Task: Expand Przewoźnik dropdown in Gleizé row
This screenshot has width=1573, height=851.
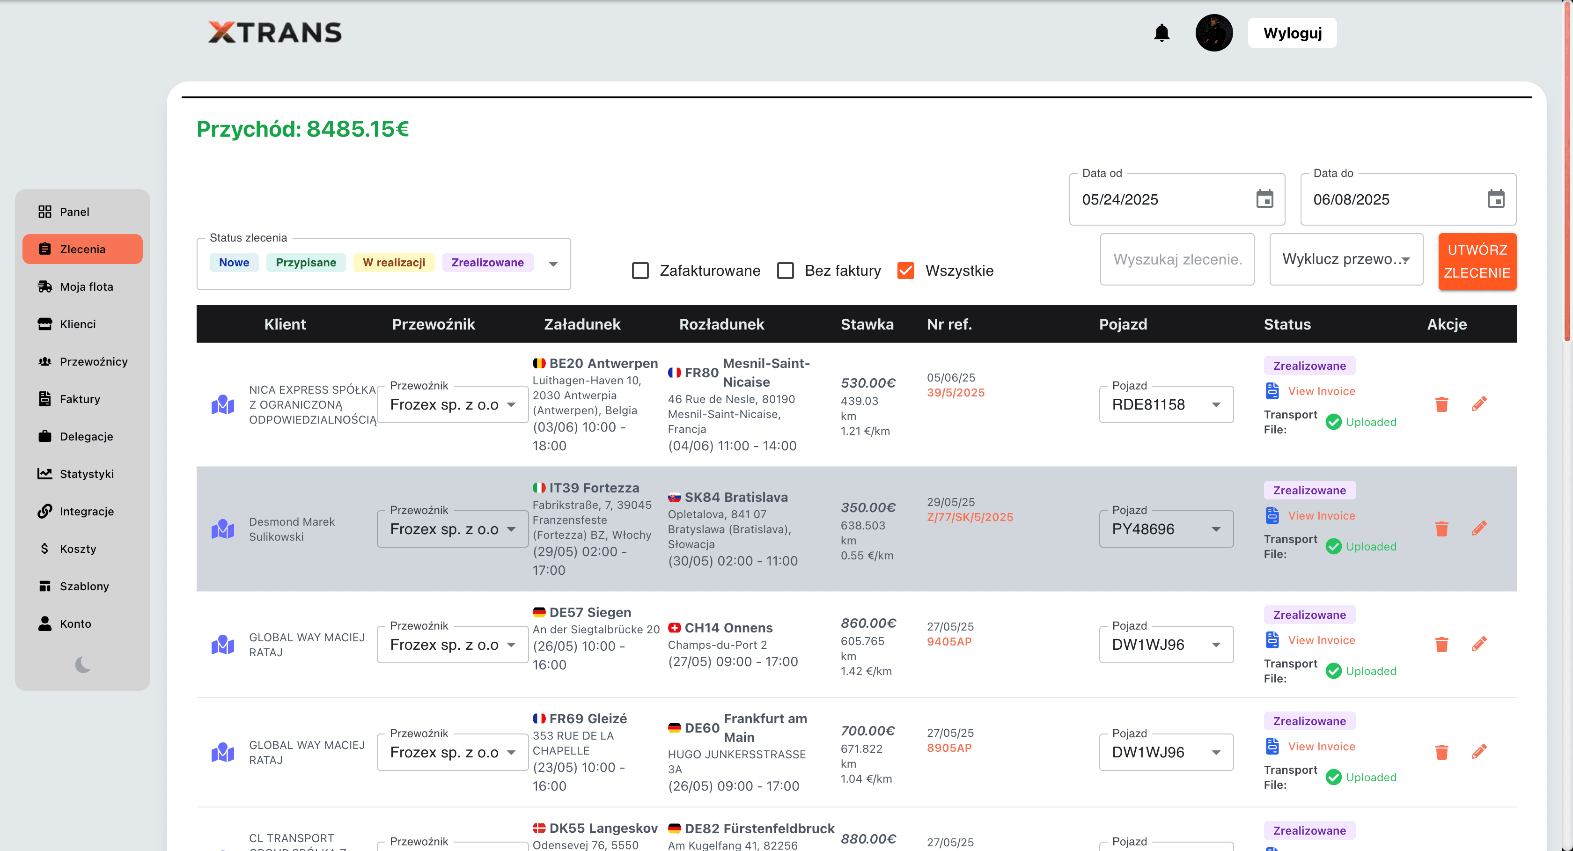Action: (x=453, y=752)
